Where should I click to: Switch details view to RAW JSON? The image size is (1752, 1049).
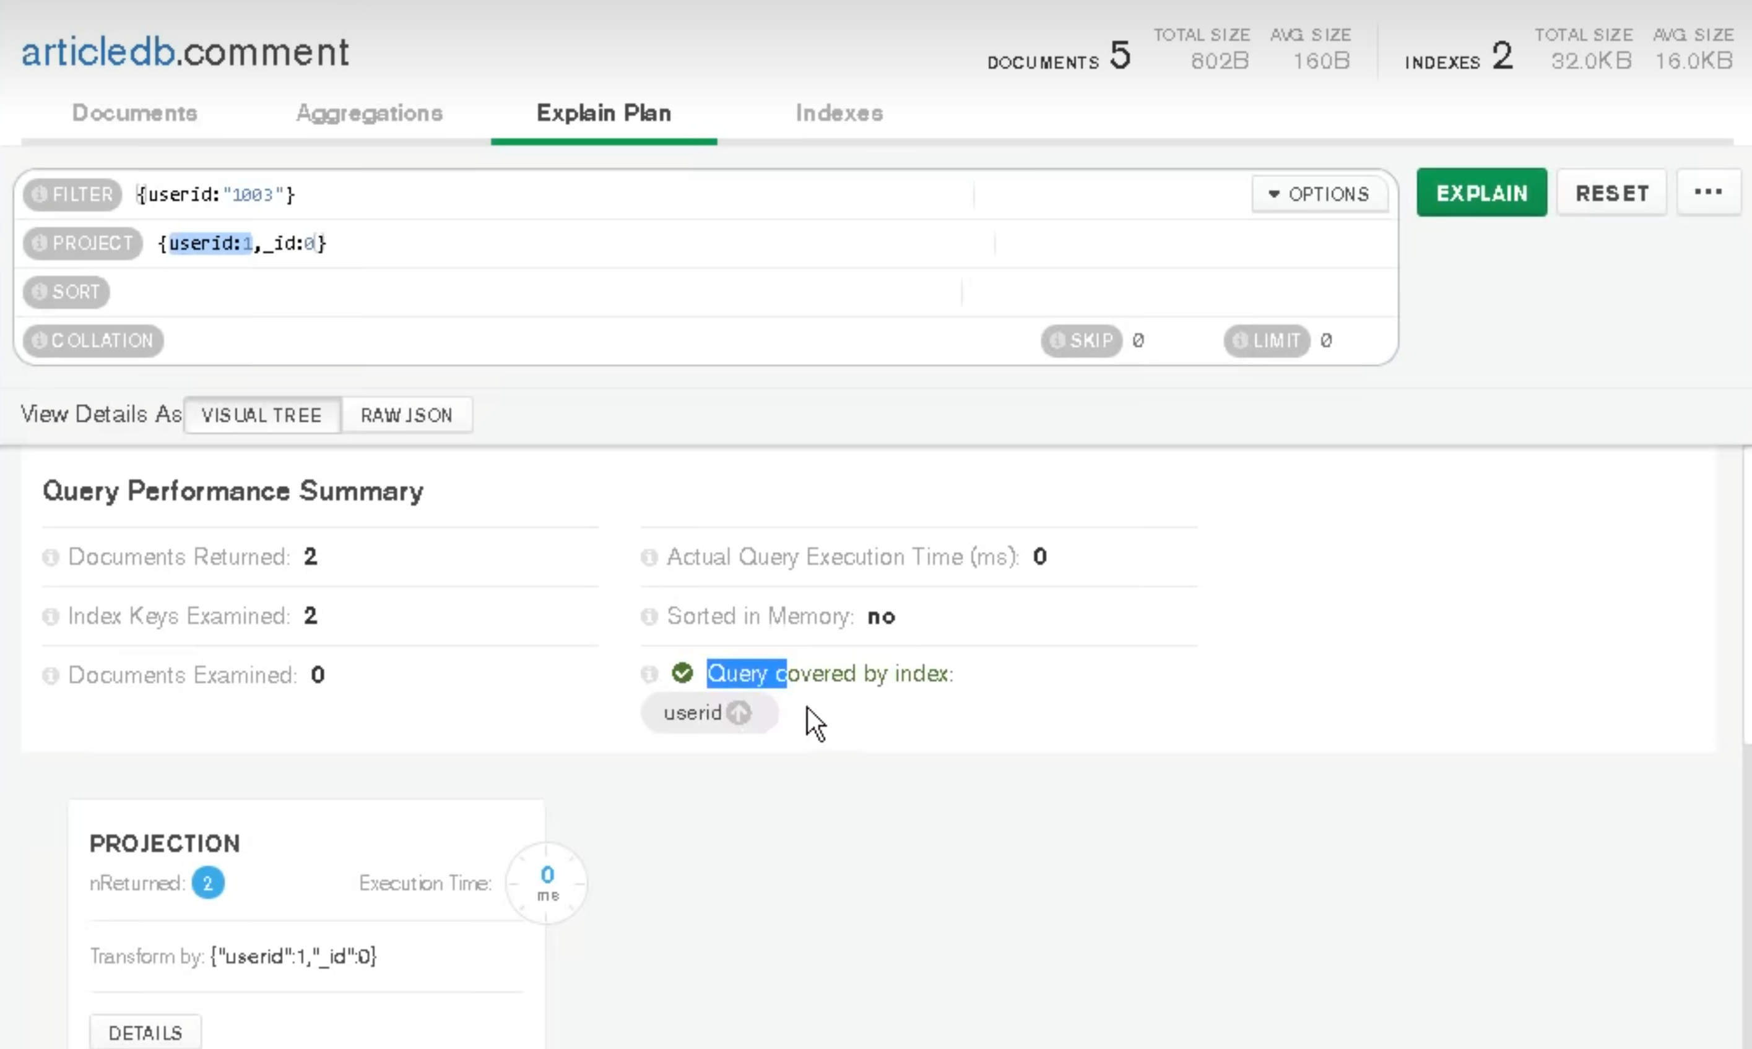point(407,415)
